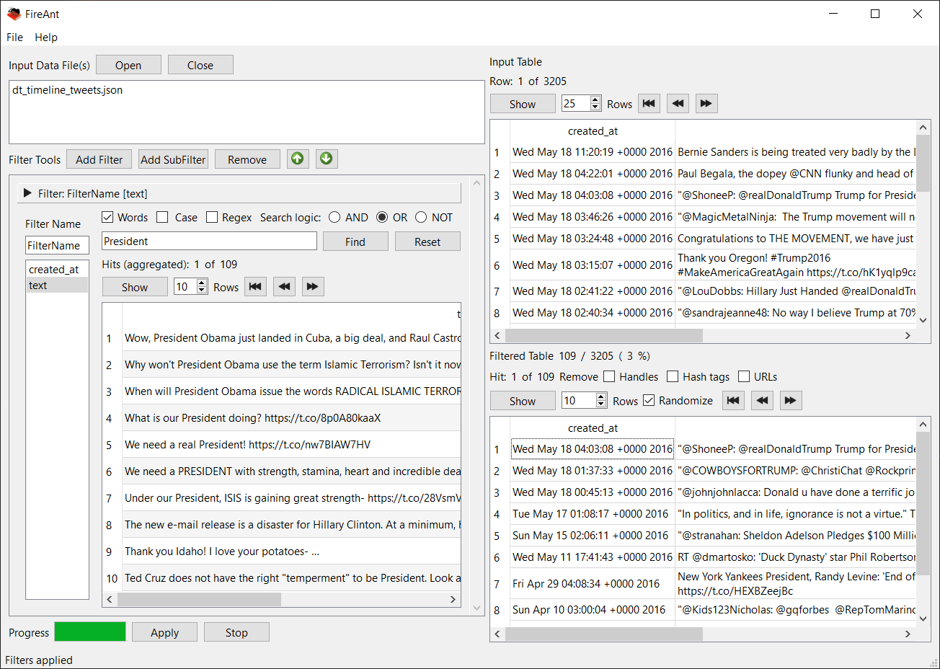This screenshot has height=669, width=940.
Task: Click the green move filter up arrow
Action: (x=297, y=159)
